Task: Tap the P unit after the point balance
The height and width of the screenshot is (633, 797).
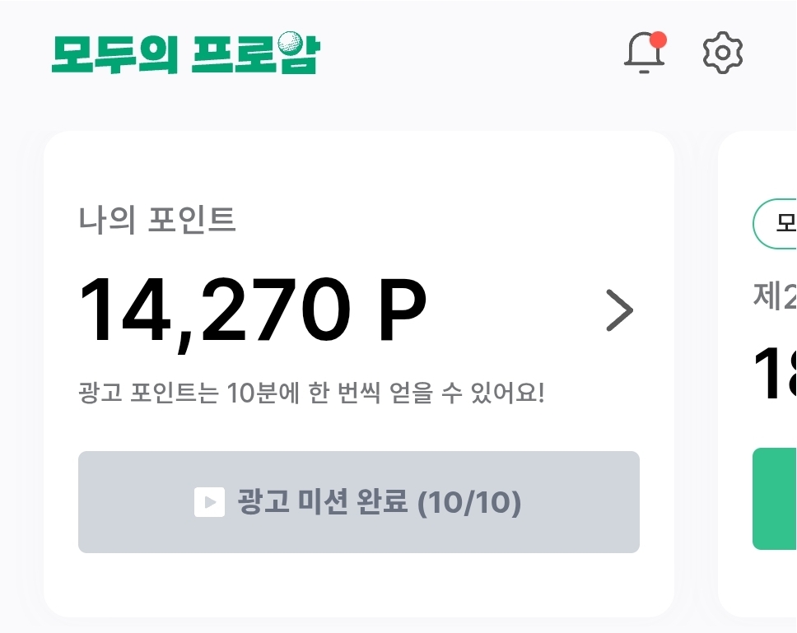Action: (x=402, y=311)
